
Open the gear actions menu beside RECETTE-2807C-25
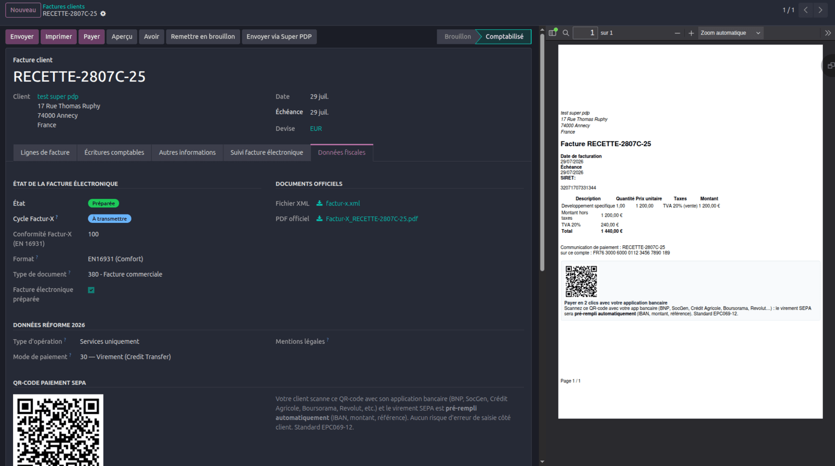pyautogui.click(x=103, y=14)
